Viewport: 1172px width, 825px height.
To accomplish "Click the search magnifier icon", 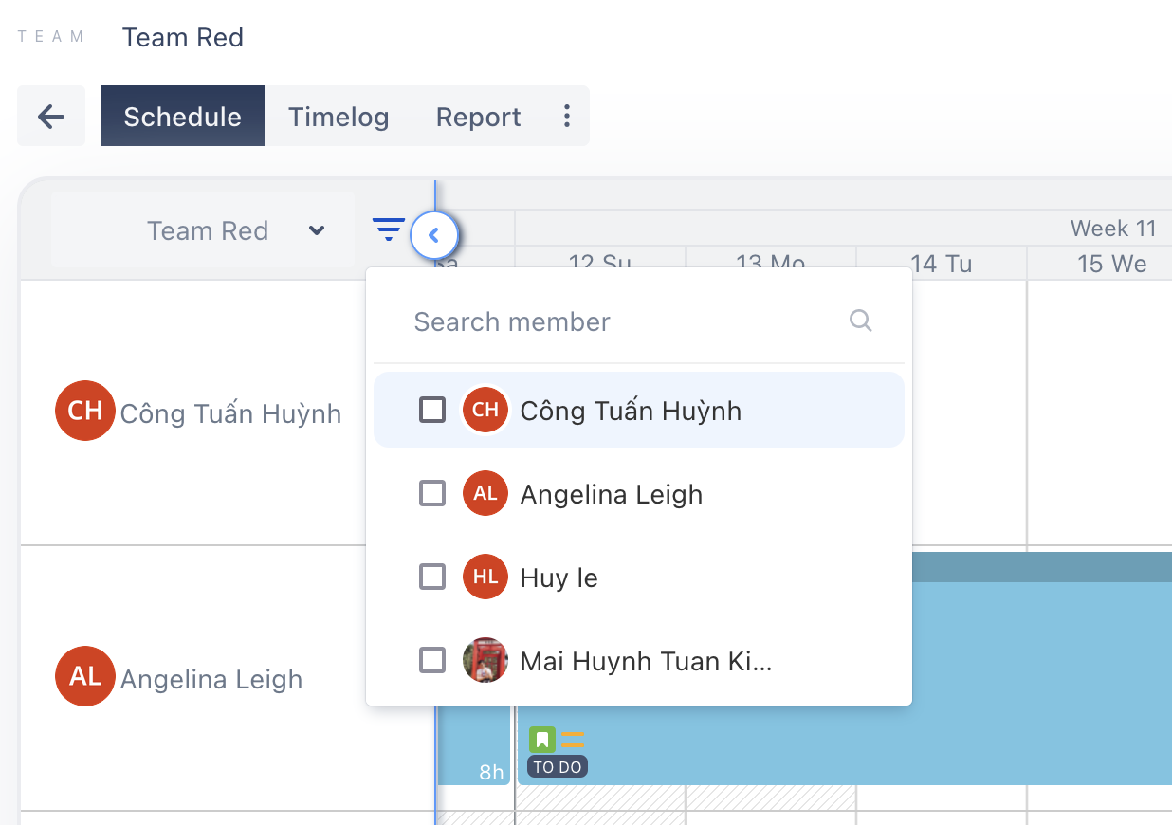I will coord(860,321).
